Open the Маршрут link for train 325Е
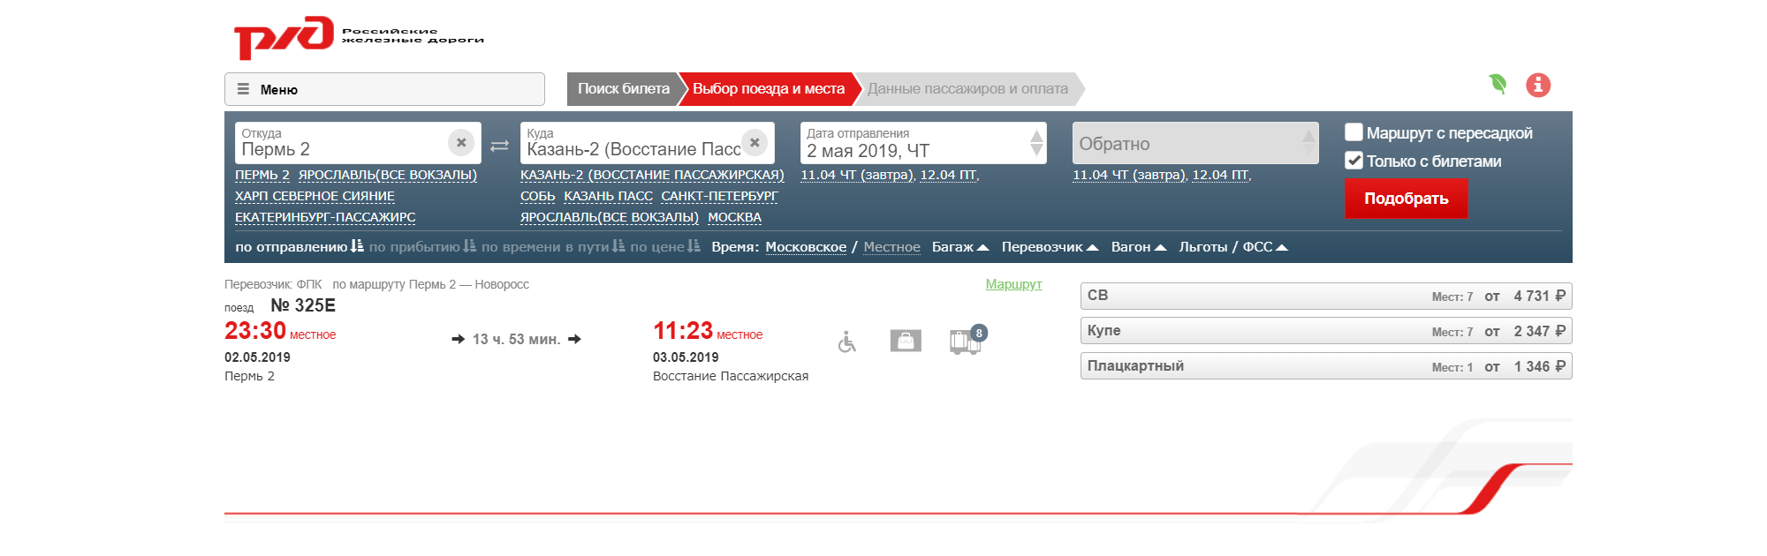 [1013, 284]
